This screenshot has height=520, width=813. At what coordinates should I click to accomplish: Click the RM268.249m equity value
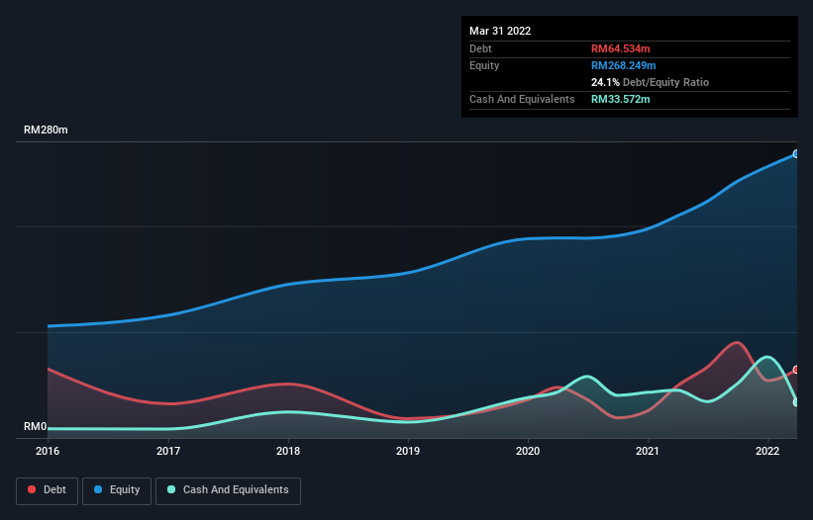click(623, 65)
